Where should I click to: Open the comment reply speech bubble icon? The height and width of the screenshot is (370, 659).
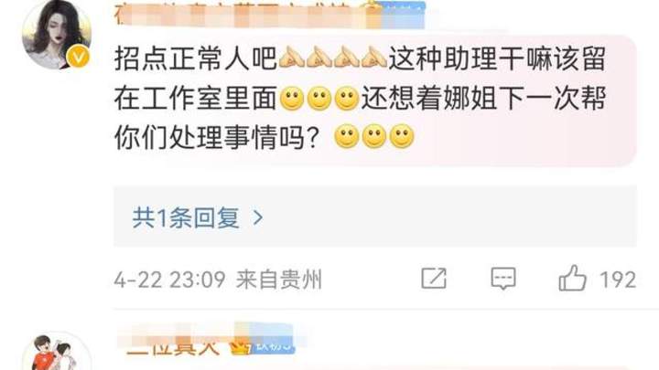(x=503, y=279)
